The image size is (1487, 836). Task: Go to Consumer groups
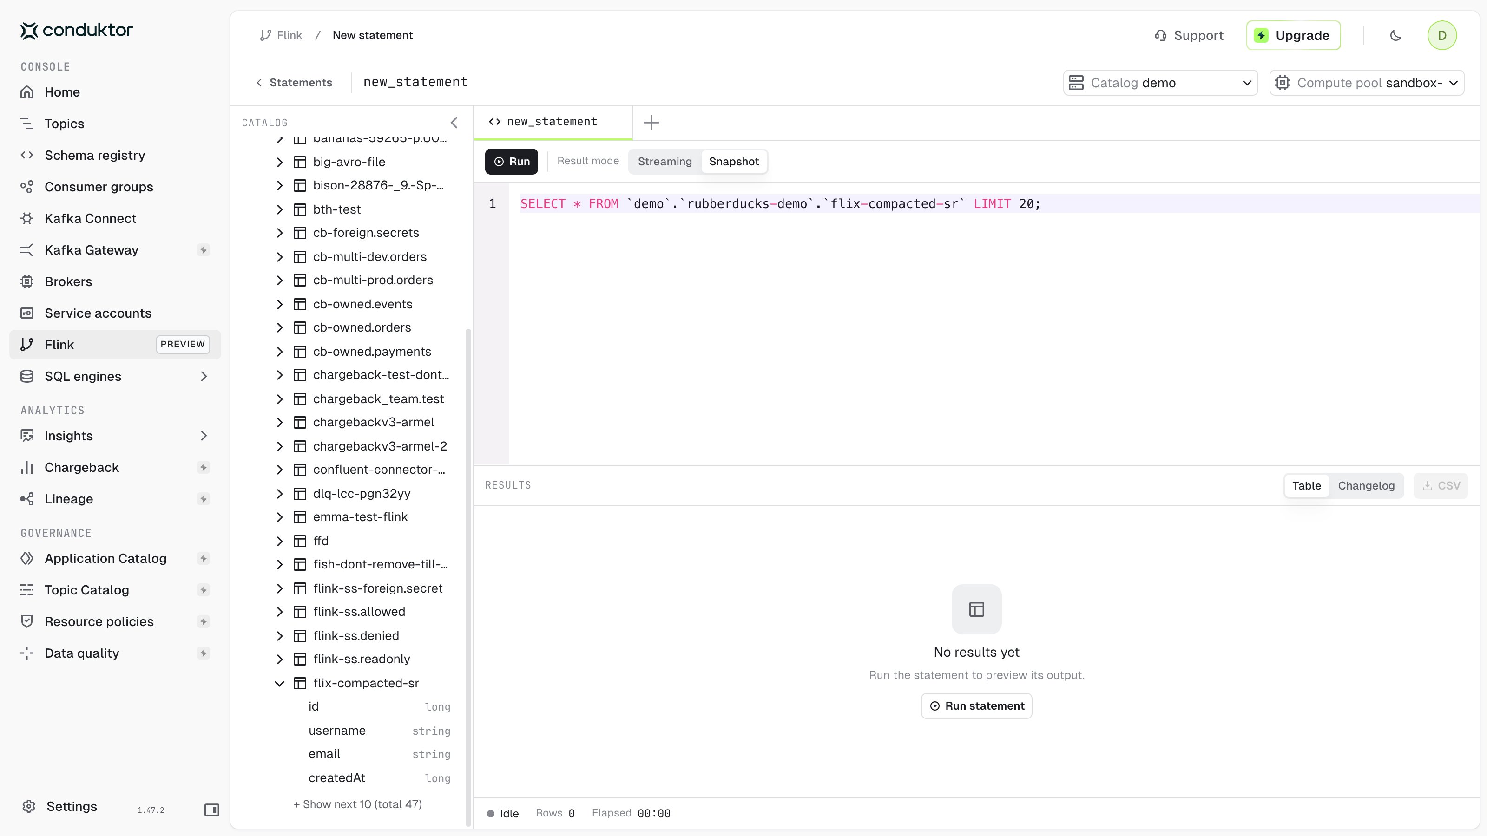tap(115, 187)
